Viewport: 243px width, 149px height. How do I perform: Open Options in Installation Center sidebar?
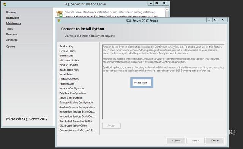[x=11, y=47]
